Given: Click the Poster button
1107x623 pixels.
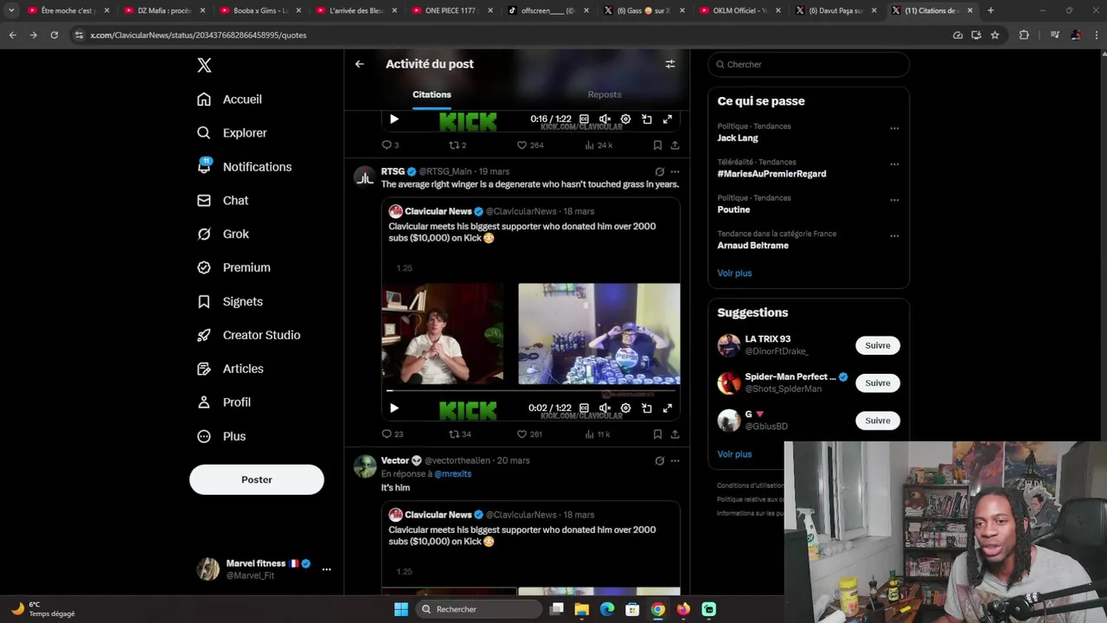Looking at the screenshot, I should (x=257, y=479).
